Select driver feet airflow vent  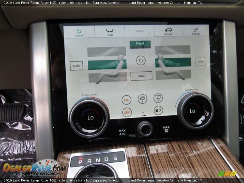point(108,77)
